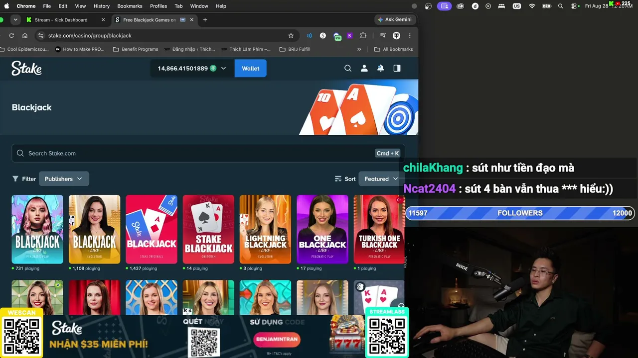Open the Stake Originals Blackjack game
Image resolution: width=638 pixels, height=358 pixels.
pyautogui.click(x=152, y=229)
